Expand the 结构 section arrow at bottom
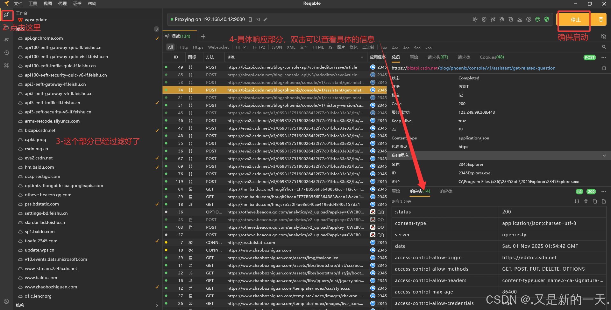This screenshot has width=611, height=310. (x=157, y=305)
